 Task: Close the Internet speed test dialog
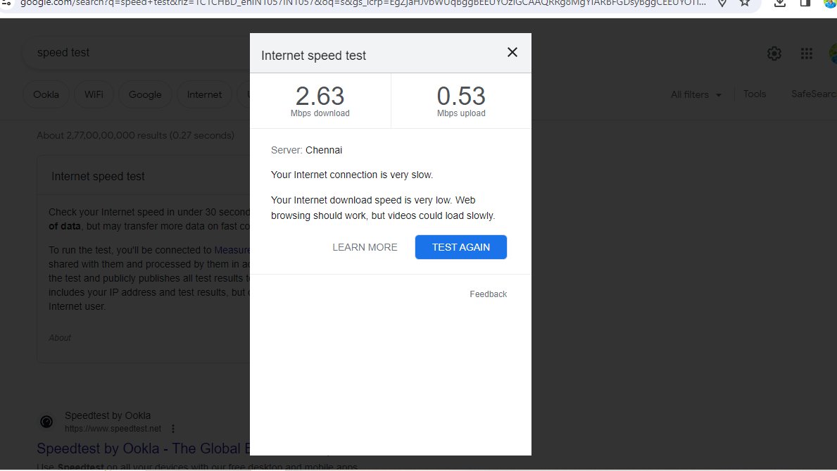pos(512,52)
